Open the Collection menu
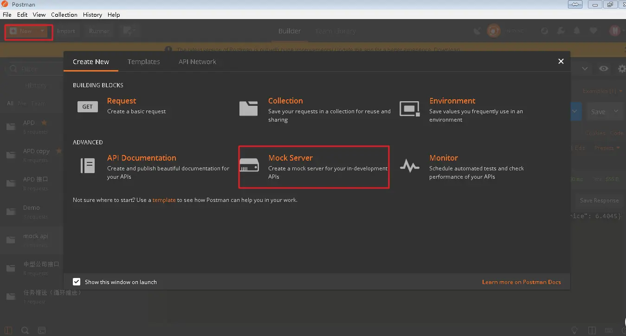 pyautogui.click(x=64, y=15)
